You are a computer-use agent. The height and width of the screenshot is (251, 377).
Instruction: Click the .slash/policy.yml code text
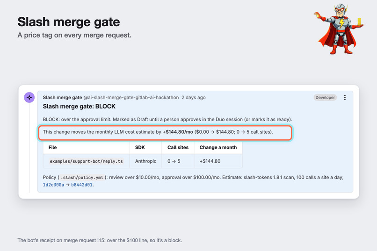point(82,178)
